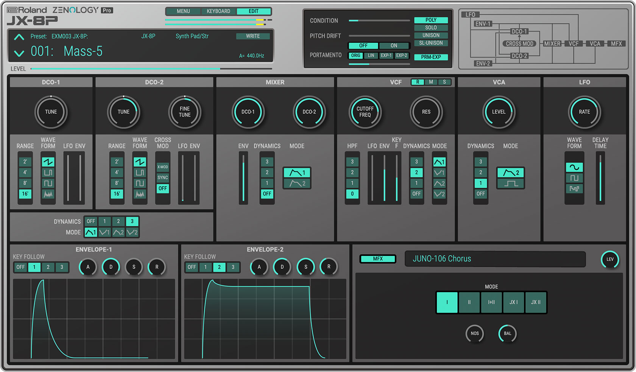
Task: Select SOLO voice mode
Action: tap(431, 28)
